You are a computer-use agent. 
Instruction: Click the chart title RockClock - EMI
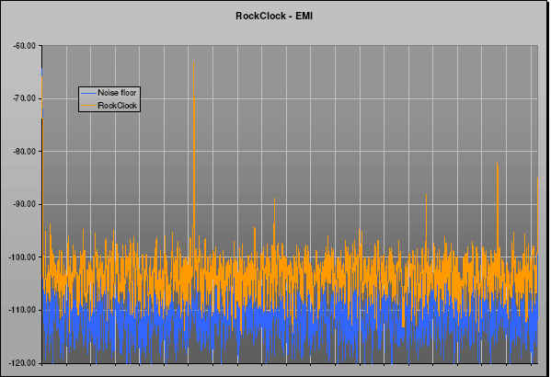[x=274, y=17]
